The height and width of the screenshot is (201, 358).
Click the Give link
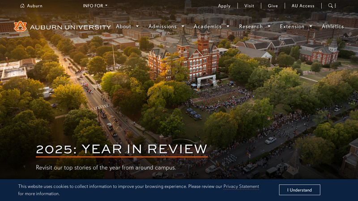coord(273,6)
